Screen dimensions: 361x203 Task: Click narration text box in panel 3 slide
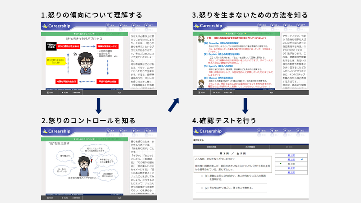point(294,61)
